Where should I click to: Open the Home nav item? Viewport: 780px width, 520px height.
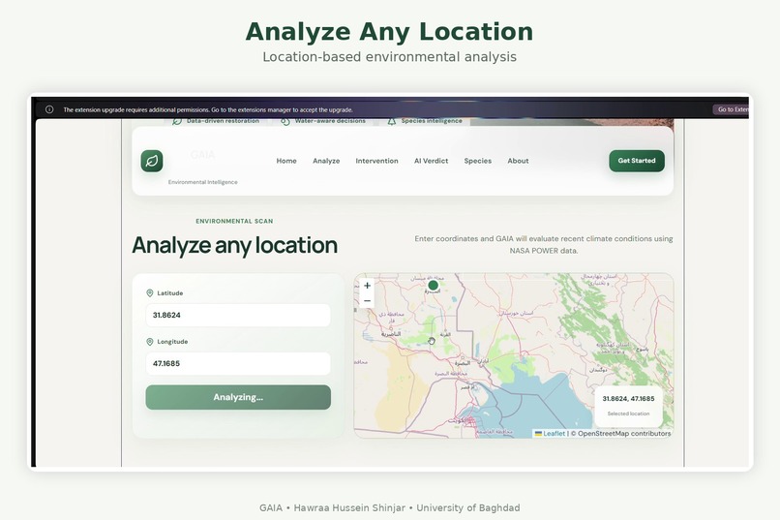tap(286, 161)
